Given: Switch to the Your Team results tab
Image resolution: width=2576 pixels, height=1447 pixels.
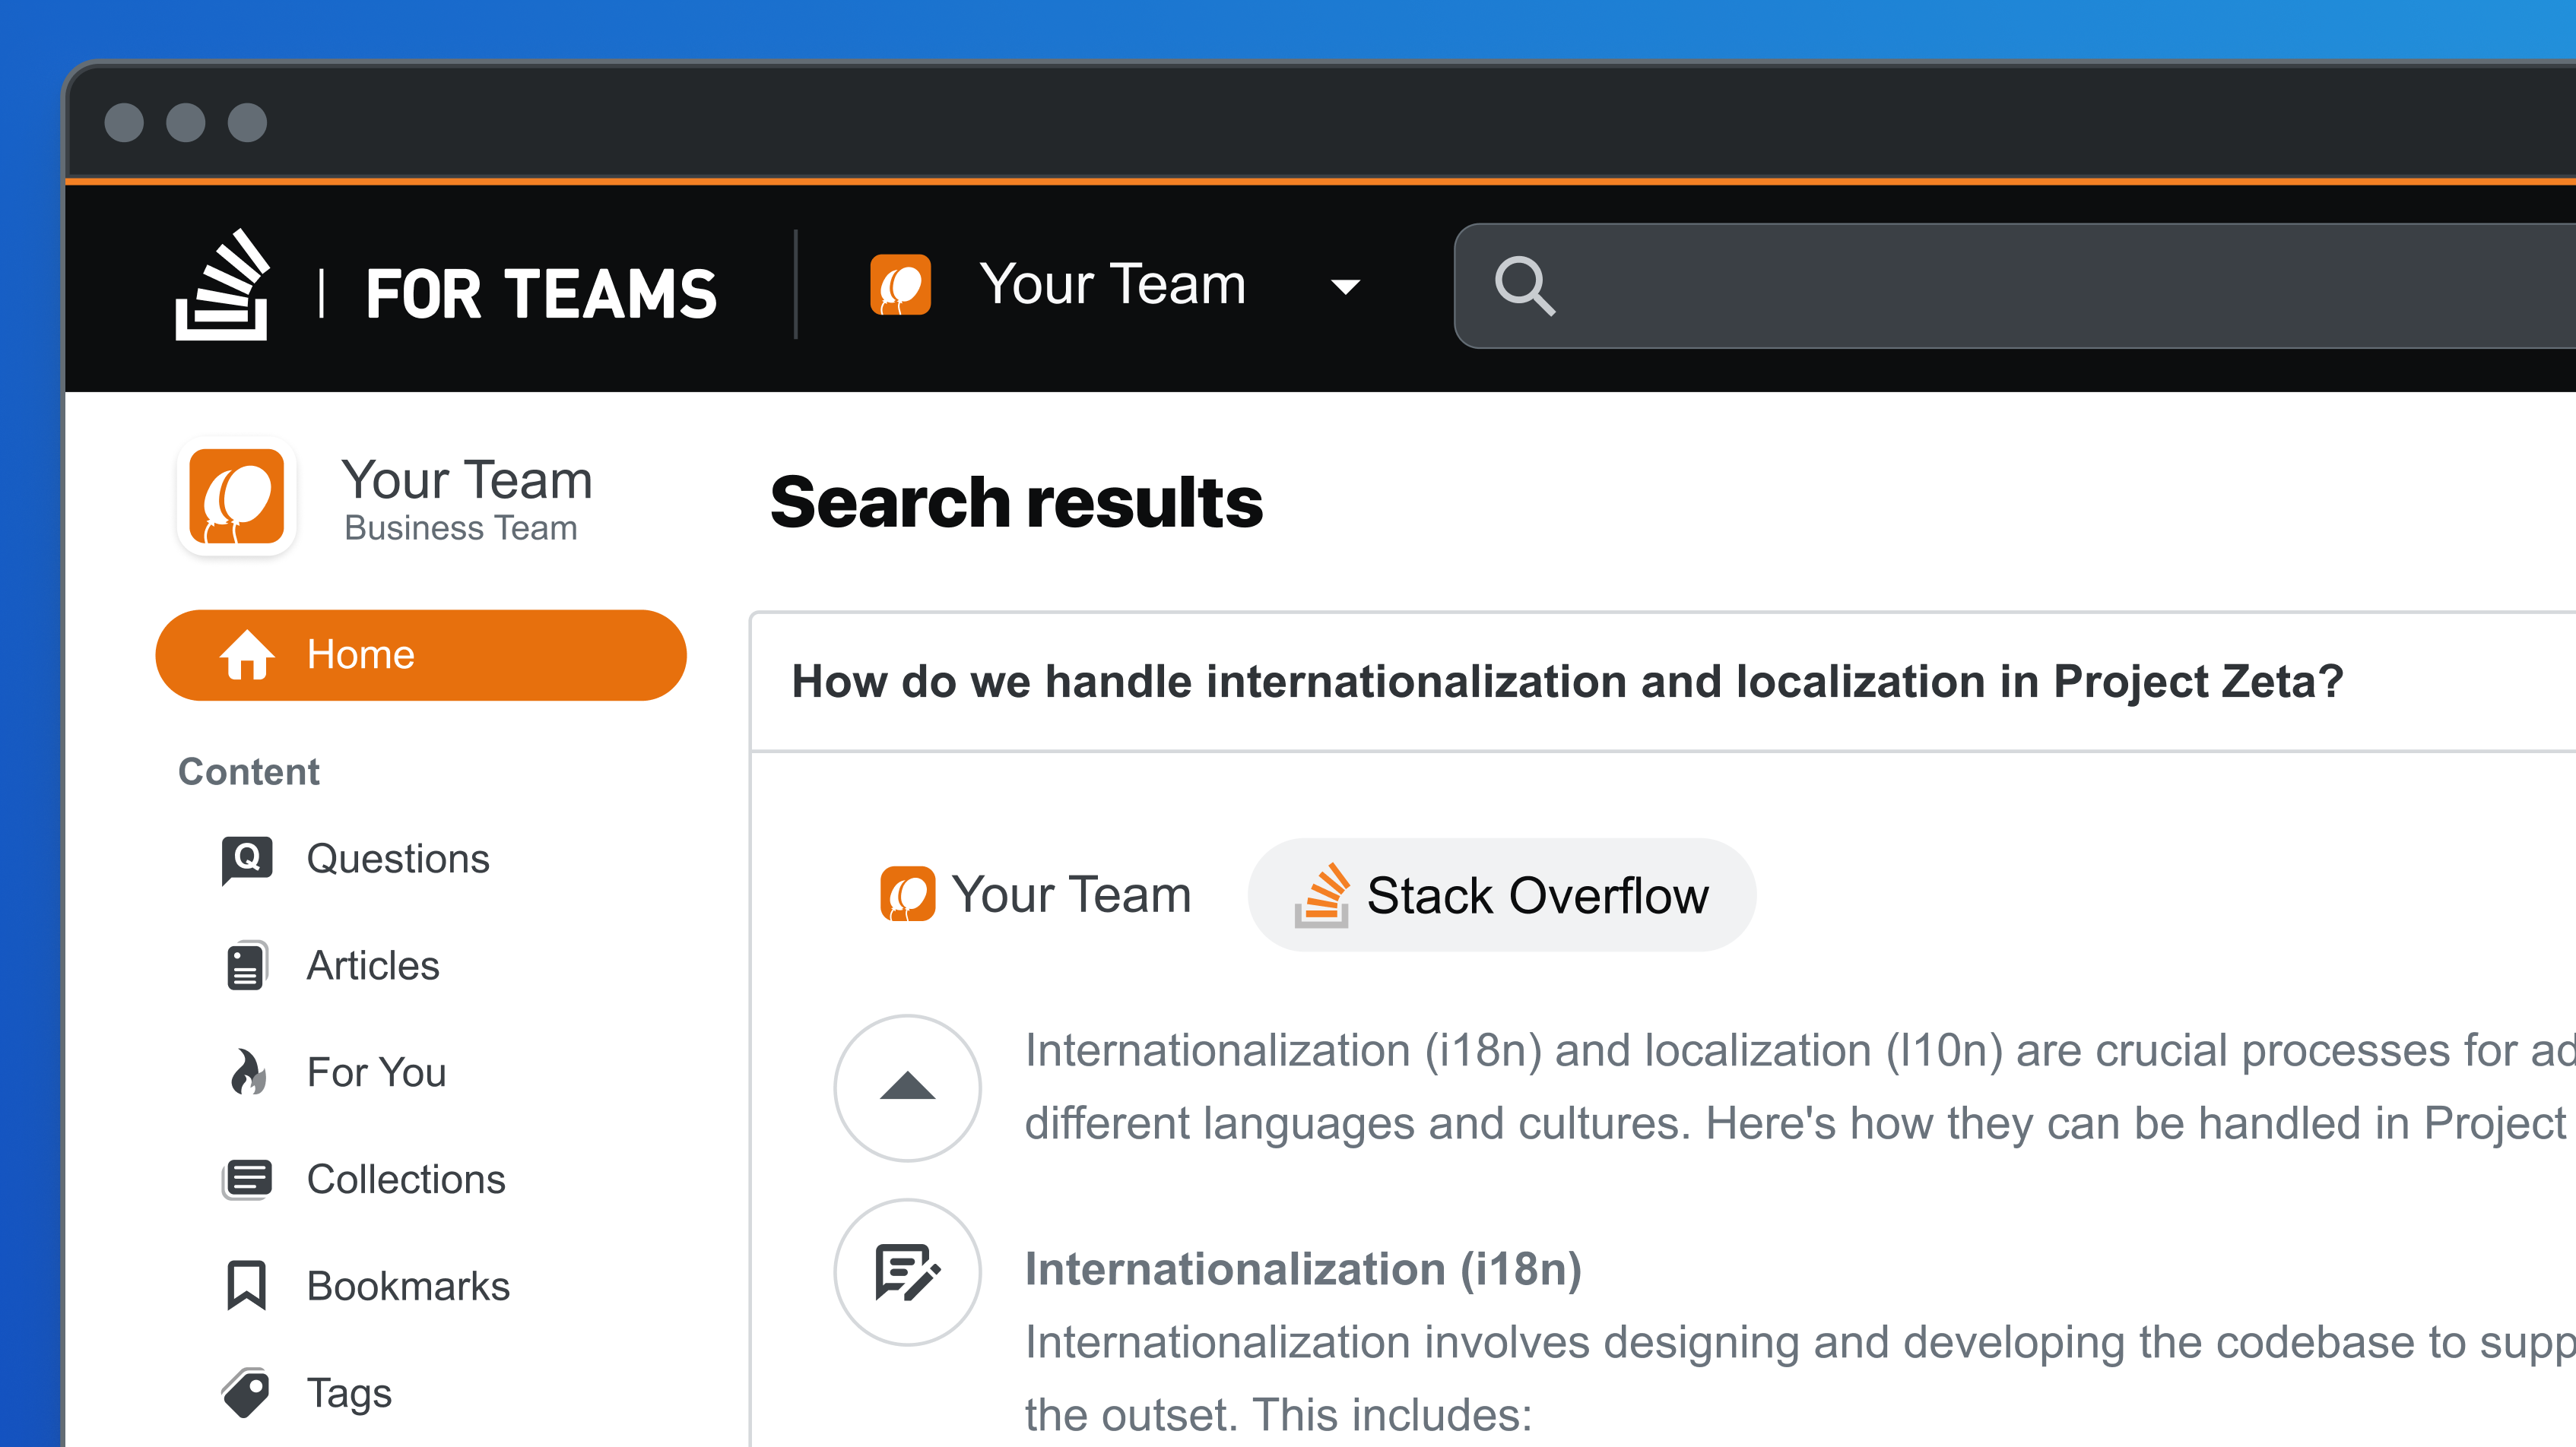Looking at the screenshot, I should [x=1036, y=894].
